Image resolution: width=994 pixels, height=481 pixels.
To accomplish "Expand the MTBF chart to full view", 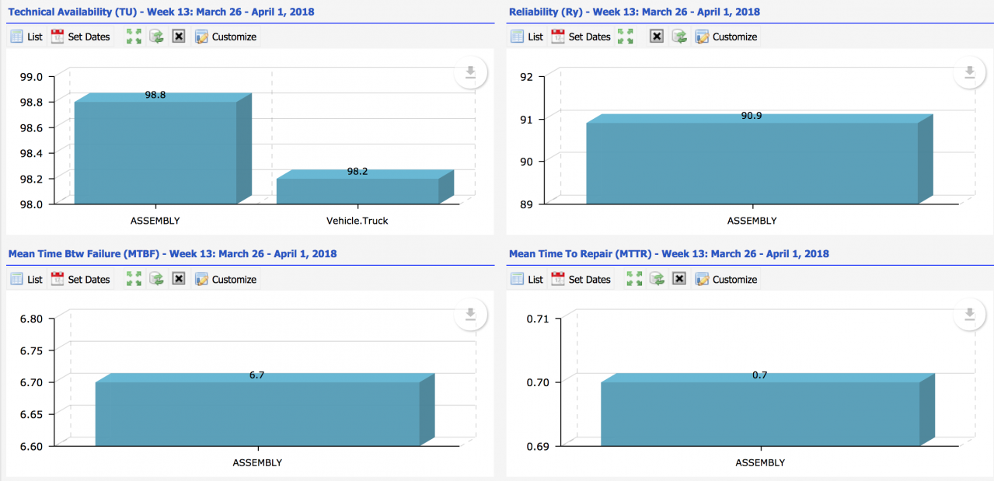I will (x=133, y=278).
